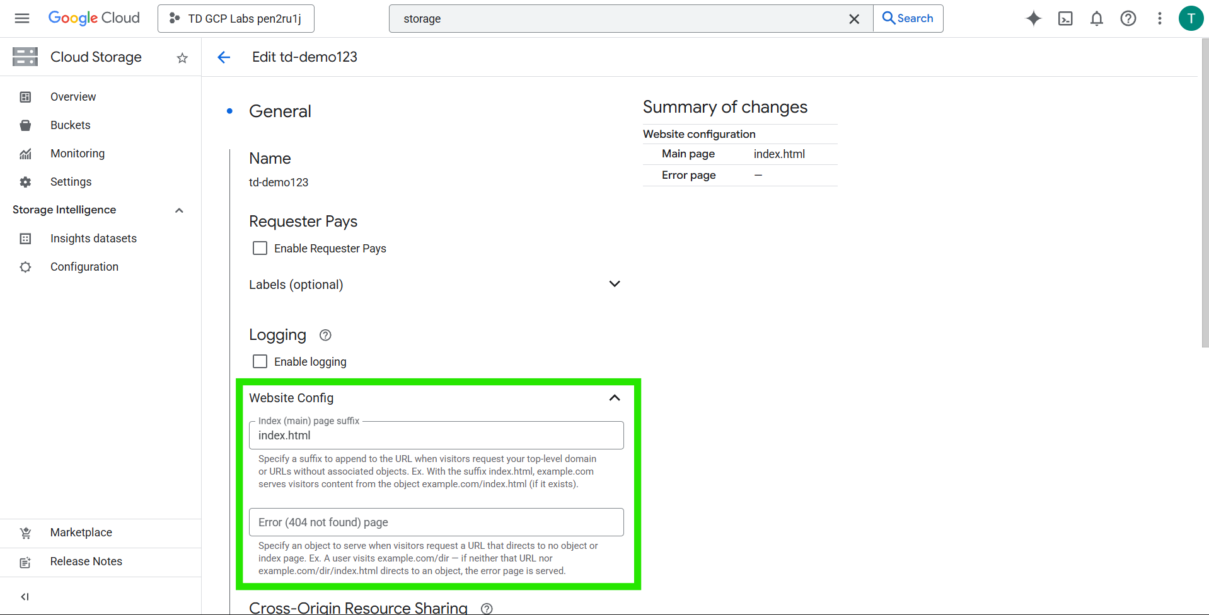Click the Search button
The height and width of the screenshot is (615, 1209).
tap(908, 18)
